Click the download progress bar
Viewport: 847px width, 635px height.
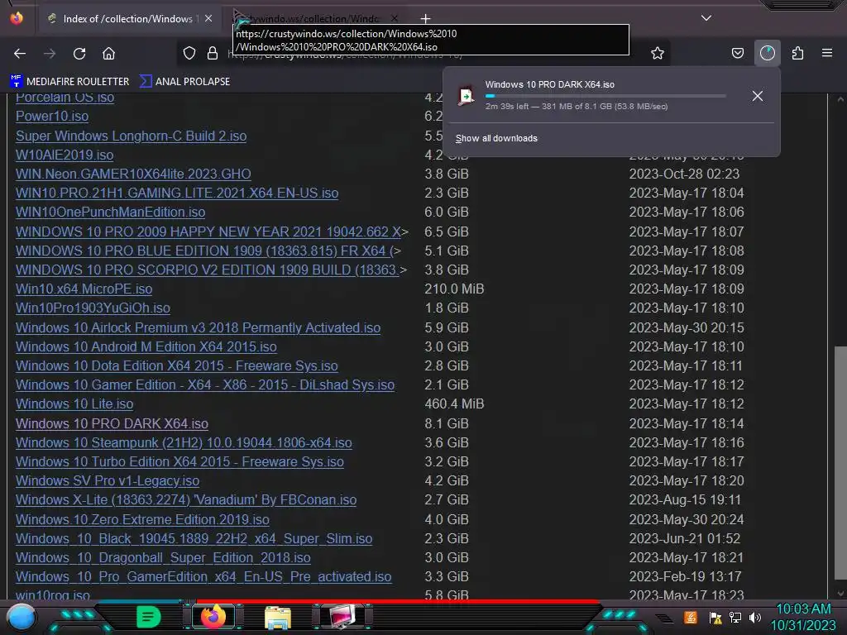pos(605,96)
